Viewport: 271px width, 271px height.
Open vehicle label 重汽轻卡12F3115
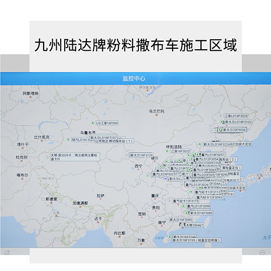pyautogui.click(x=186, y=201)
